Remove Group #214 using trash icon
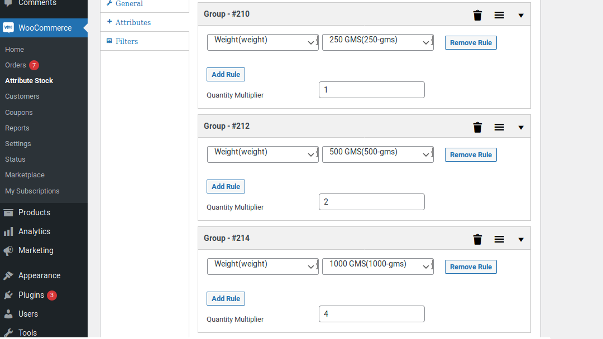 pos(477,240)
